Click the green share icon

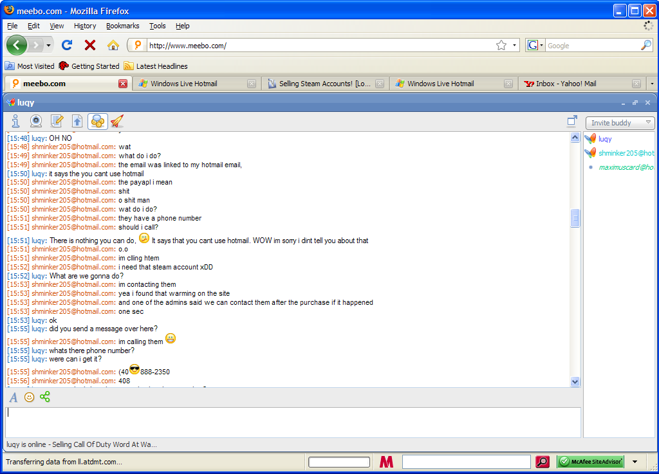coord(45,397)
